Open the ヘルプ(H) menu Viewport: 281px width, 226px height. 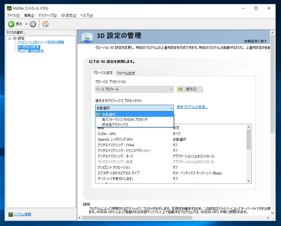[x=87, y=16]
